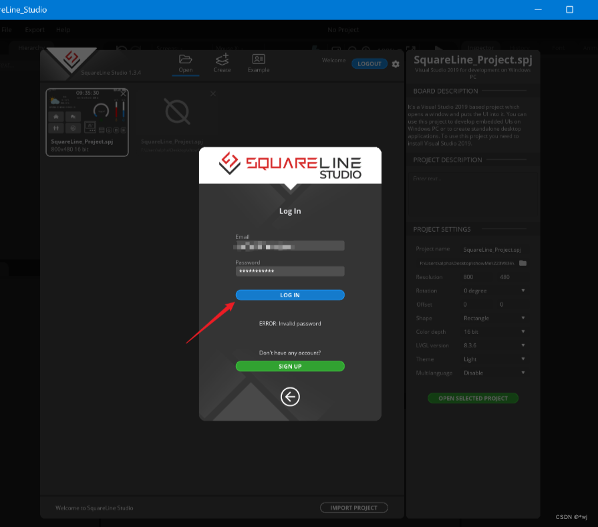Viewport: 598px width, 527px height.
Task: Open the 800x480 SquareLine_Project.spj thumbnail
Action: pos(88,122)
